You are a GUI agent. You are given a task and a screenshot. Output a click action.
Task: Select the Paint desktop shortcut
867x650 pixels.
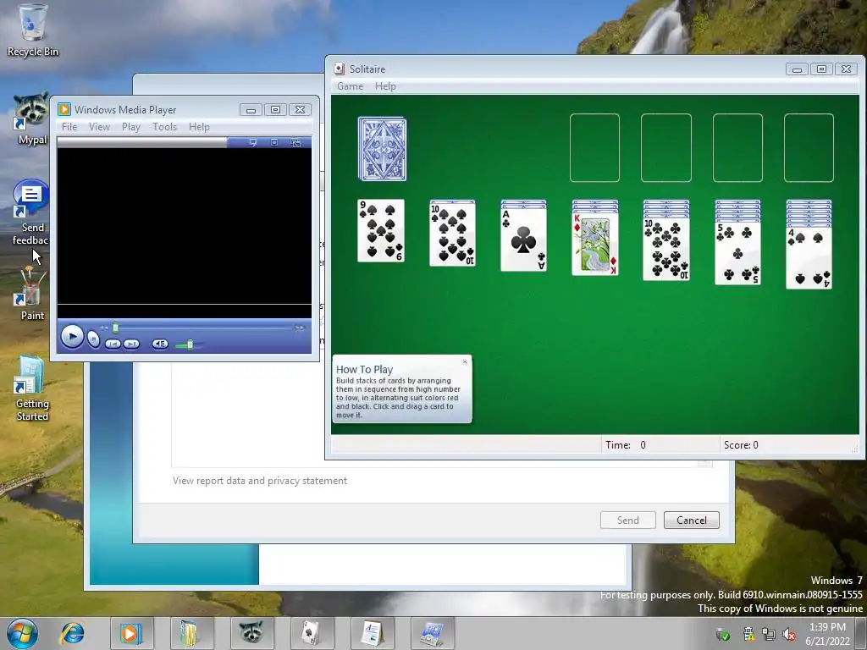[31, 294]
